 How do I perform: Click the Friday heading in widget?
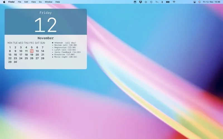pyautogui.click(x=45, y=13)
